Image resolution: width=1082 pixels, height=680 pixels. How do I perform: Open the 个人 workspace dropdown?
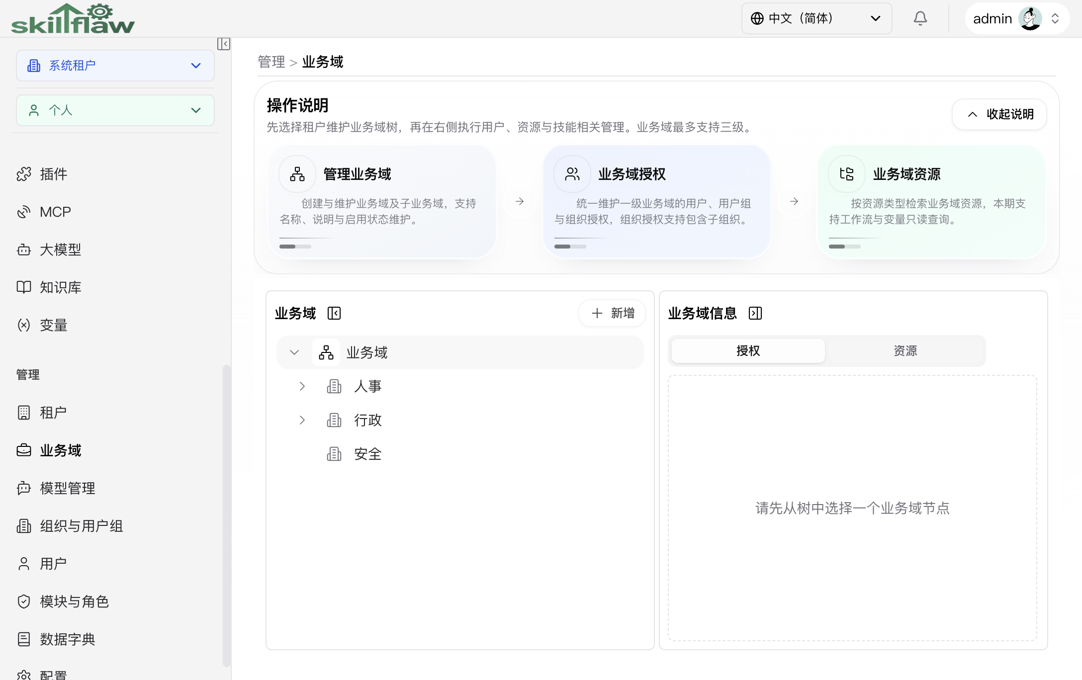(115, 110)
